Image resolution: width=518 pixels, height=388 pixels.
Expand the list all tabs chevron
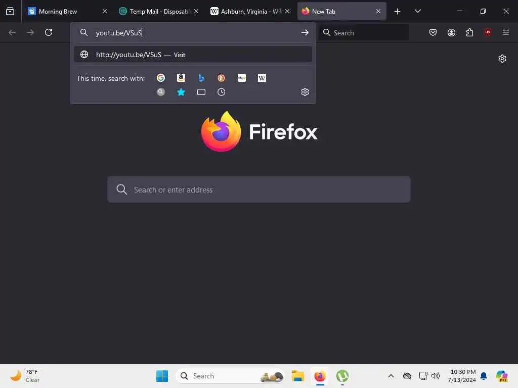417,12
